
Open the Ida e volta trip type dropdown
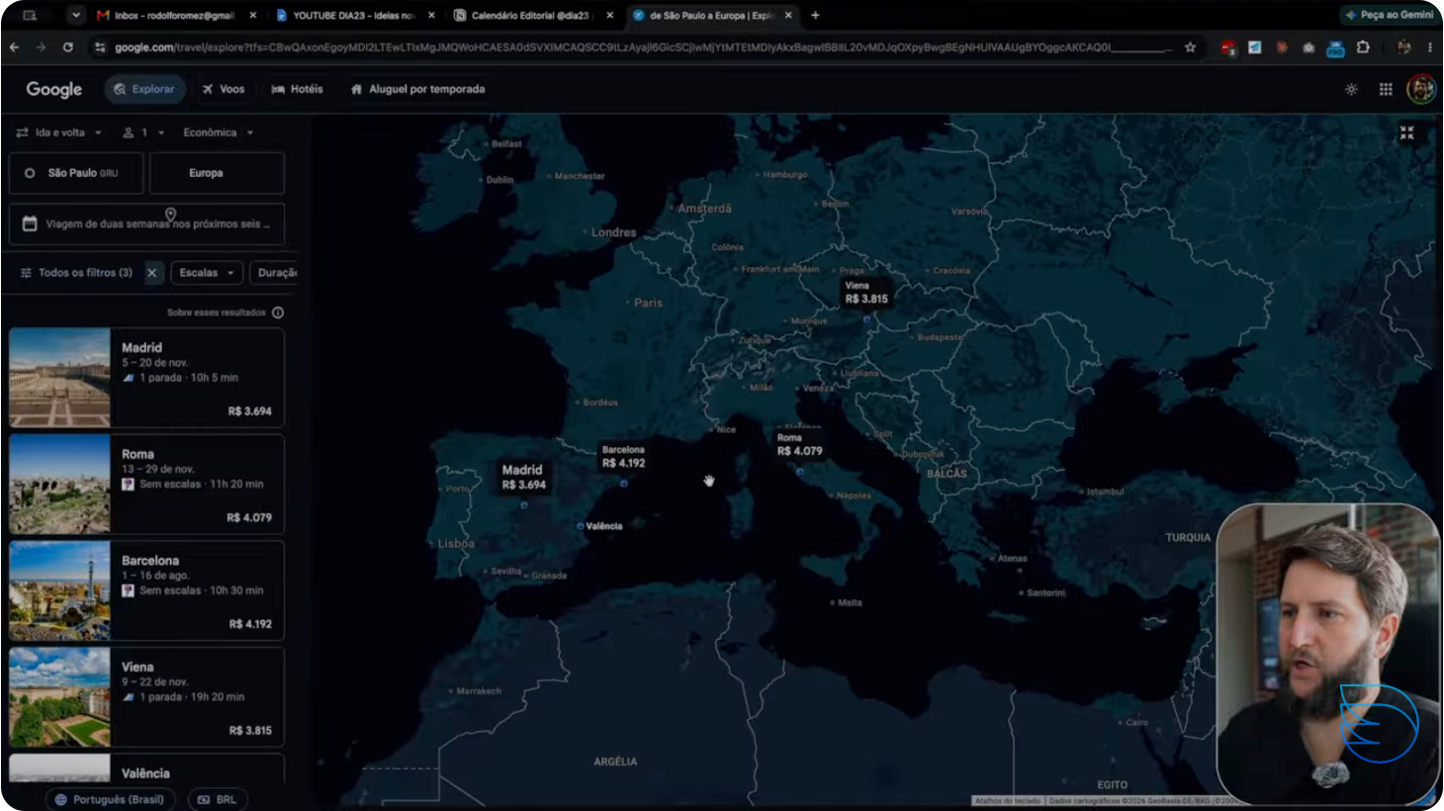pyautogui.click(x=59, y=133)
